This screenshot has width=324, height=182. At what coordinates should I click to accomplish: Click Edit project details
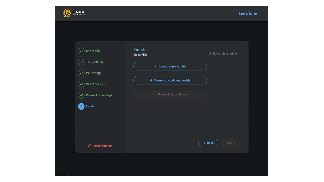(225, 53)
